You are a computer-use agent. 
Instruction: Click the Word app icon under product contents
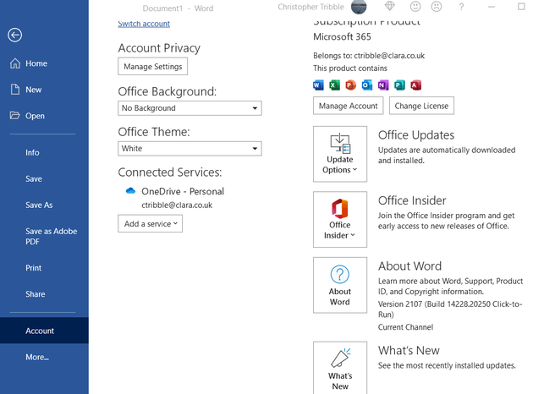coord(318,85)
